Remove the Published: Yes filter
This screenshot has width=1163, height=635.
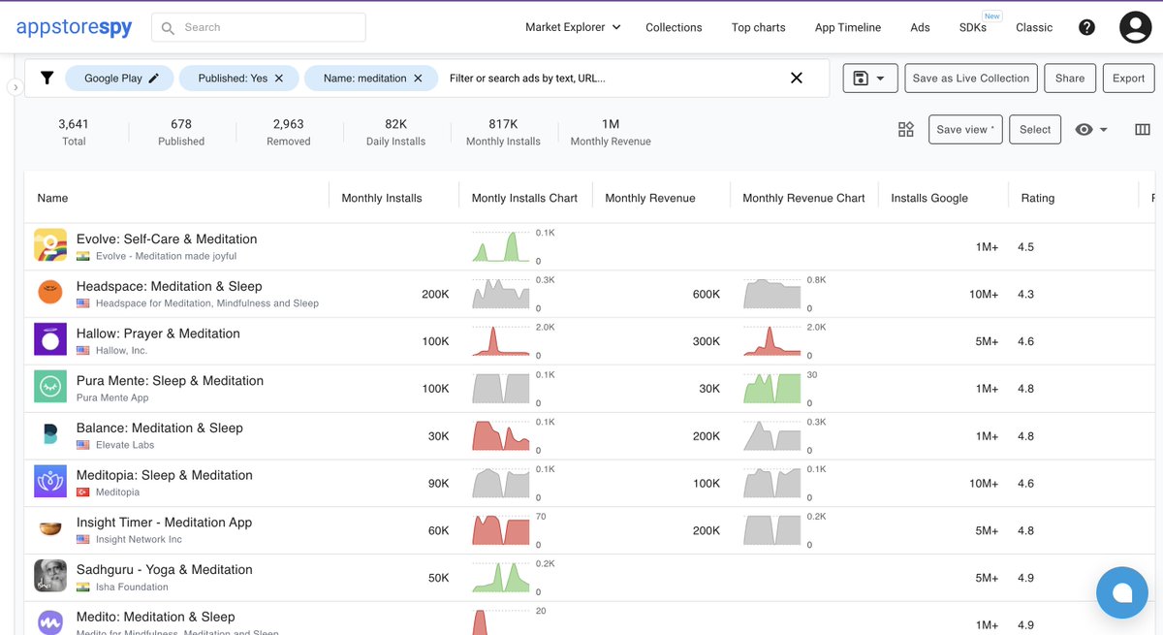pos(279,79)
